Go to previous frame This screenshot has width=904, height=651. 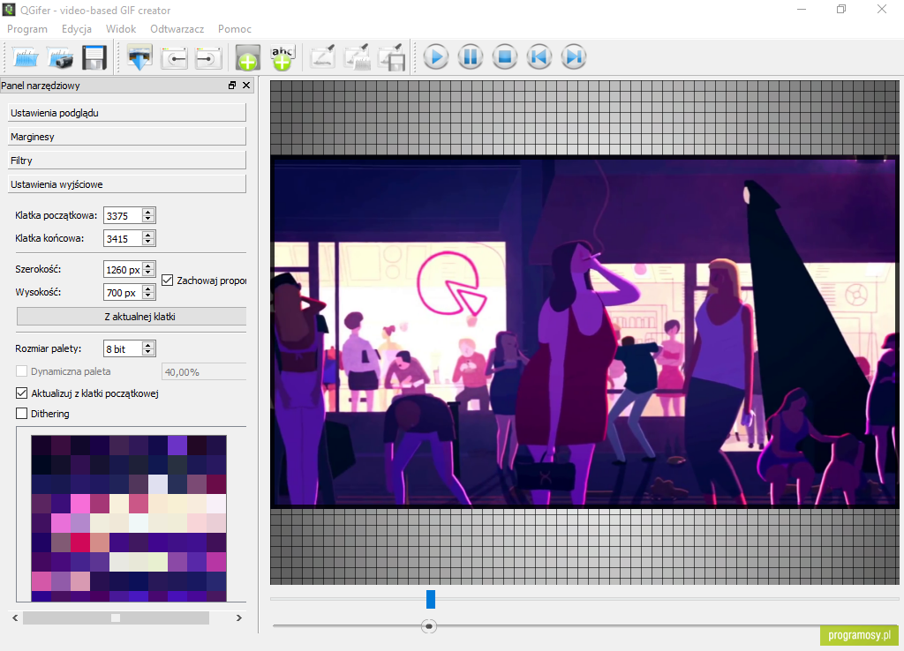(539, 57)
